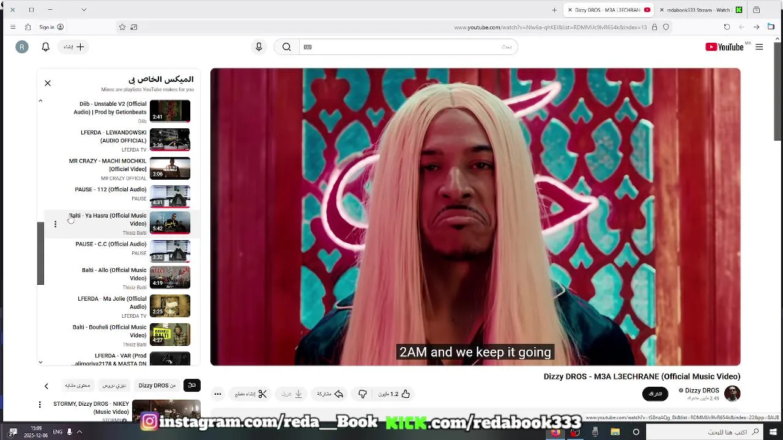Open the list all tabs dropdown arrow
This screenshot has height=440, width=783.
84,10
